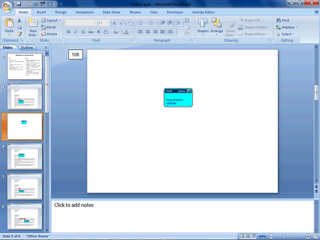The height and width of the screenshot is (240, 320).
Task: Decrease list indent level
Action: [162, 23]
